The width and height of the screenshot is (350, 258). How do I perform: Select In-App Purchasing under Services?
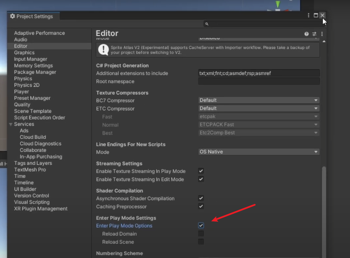[x=41, y=156]
